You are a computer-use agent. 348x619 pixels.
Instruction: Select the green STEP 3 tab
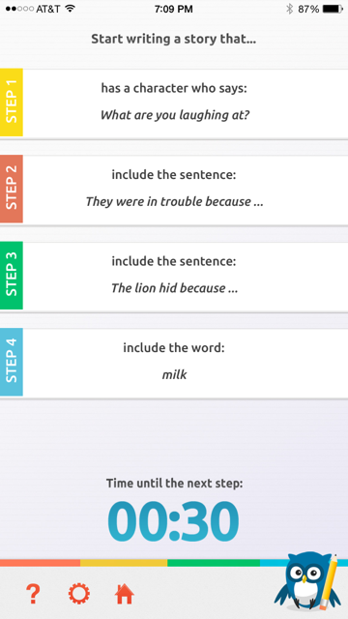12,275
